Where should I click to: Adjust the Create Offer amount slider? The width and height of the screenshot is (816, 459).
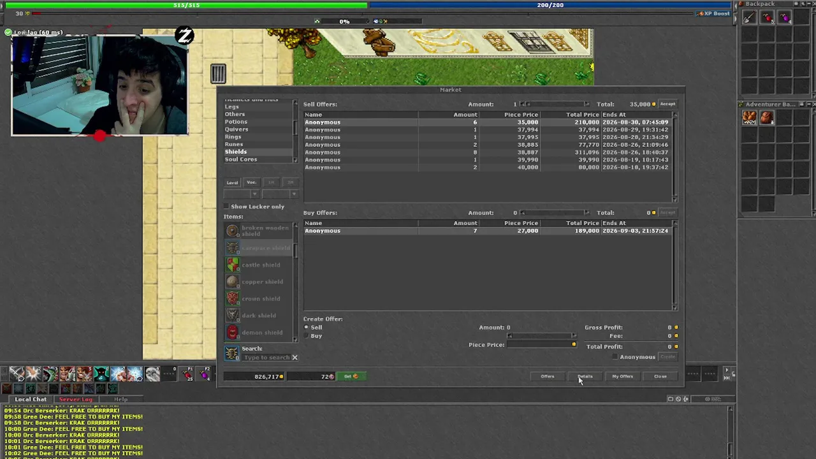pos(542,336)
